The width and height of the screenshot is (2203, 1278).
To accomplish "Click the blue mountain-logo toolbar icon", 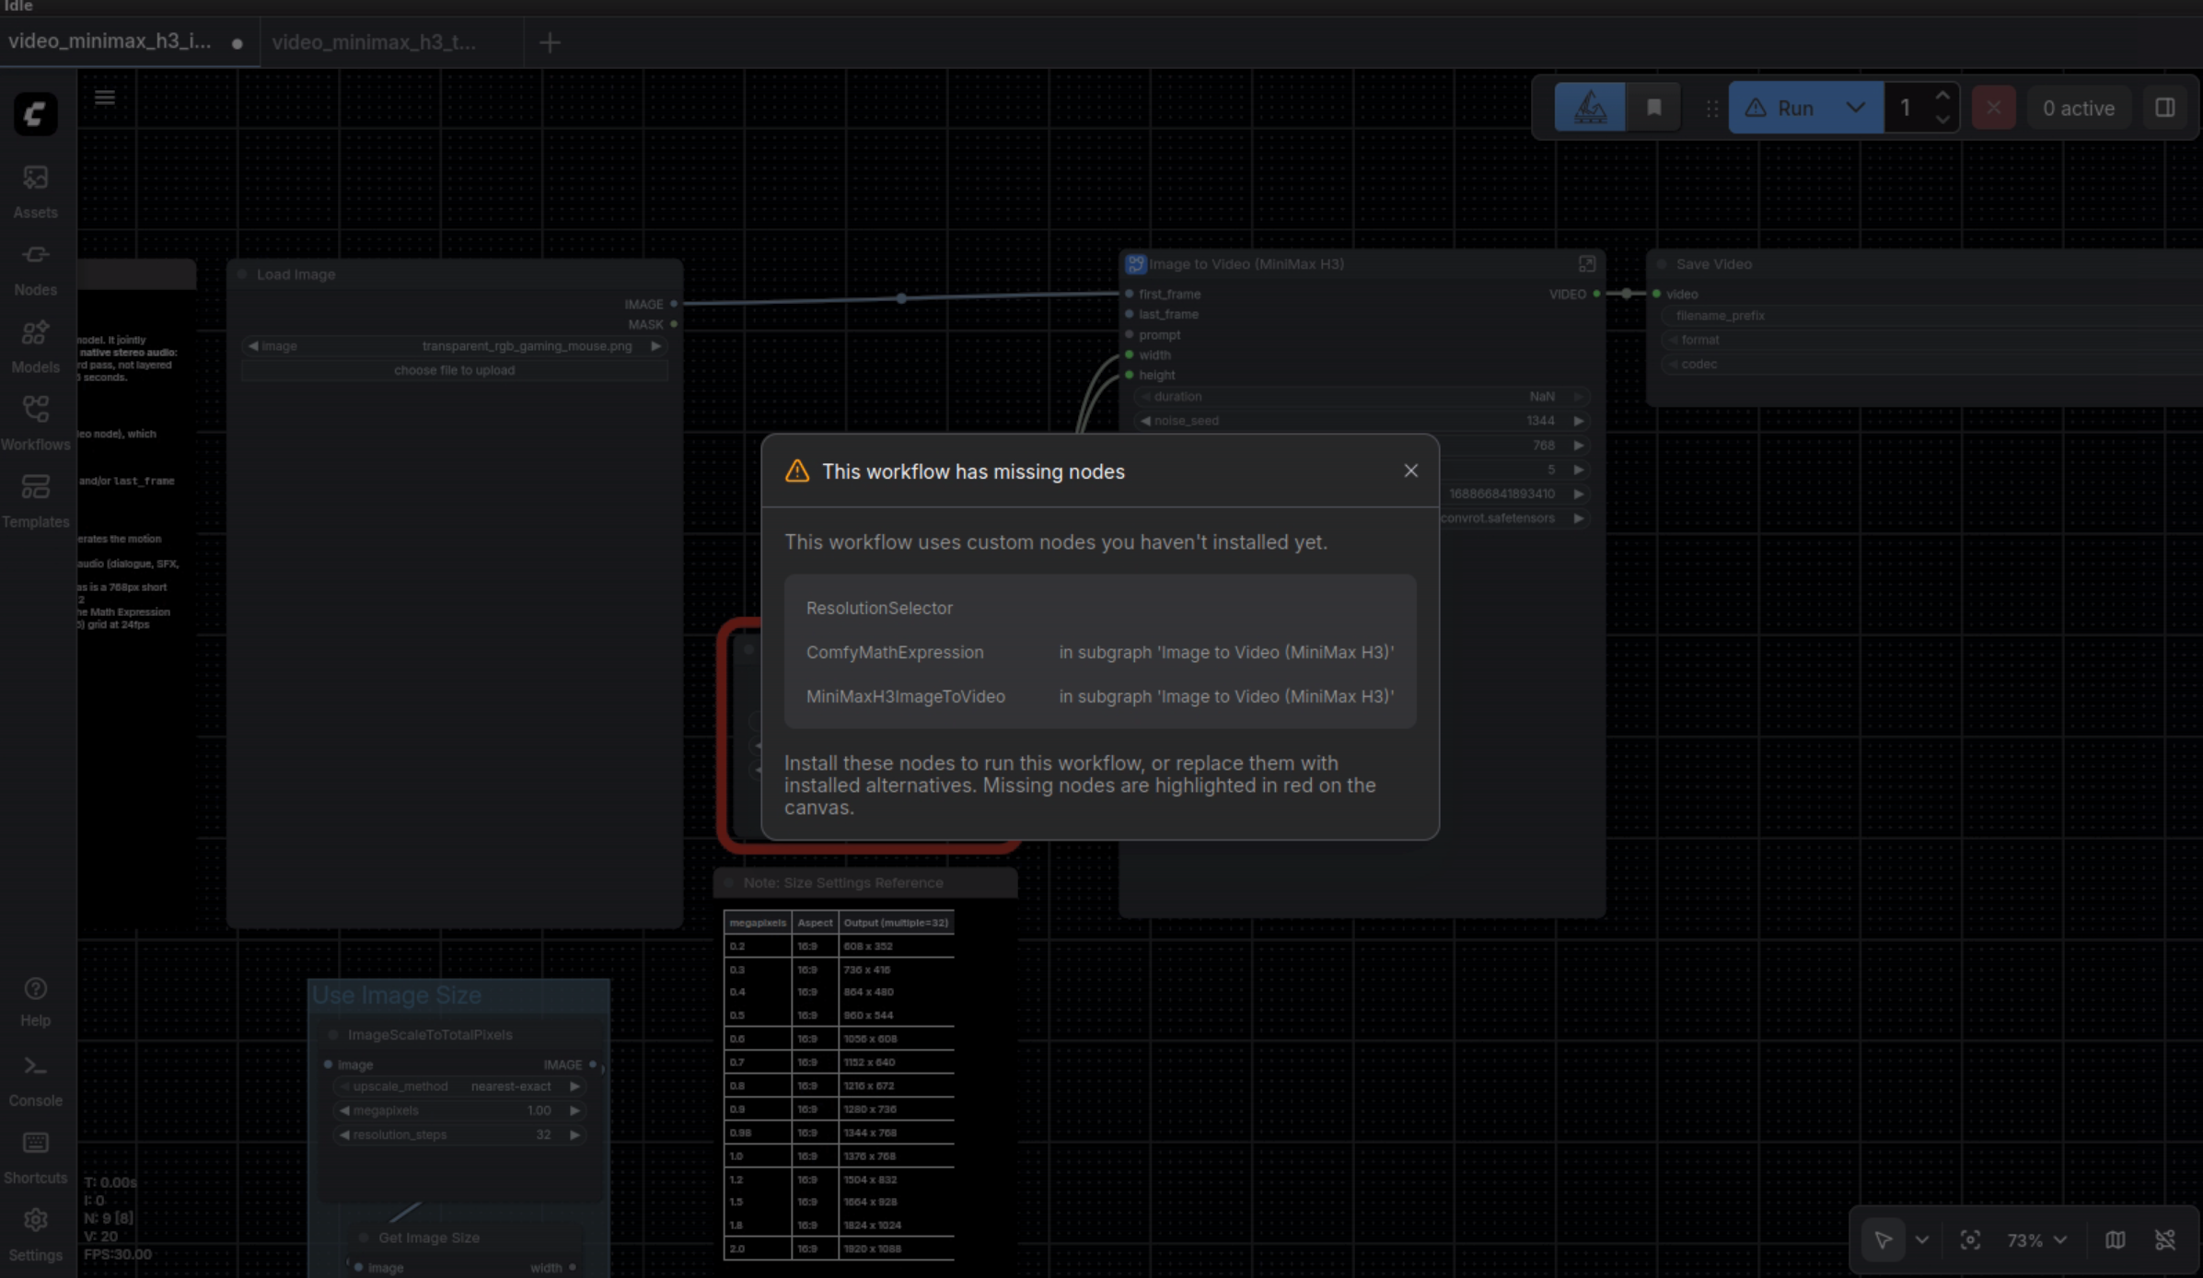I will (1589, 108).
